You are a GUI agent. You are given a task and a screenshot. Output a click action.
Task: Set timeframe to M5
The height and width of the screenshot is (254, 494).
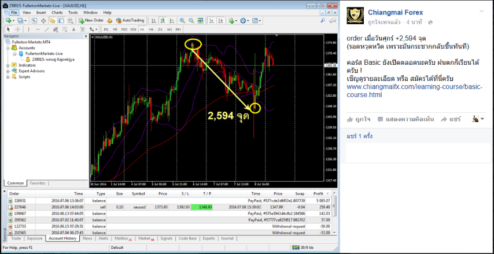(115, 30)
